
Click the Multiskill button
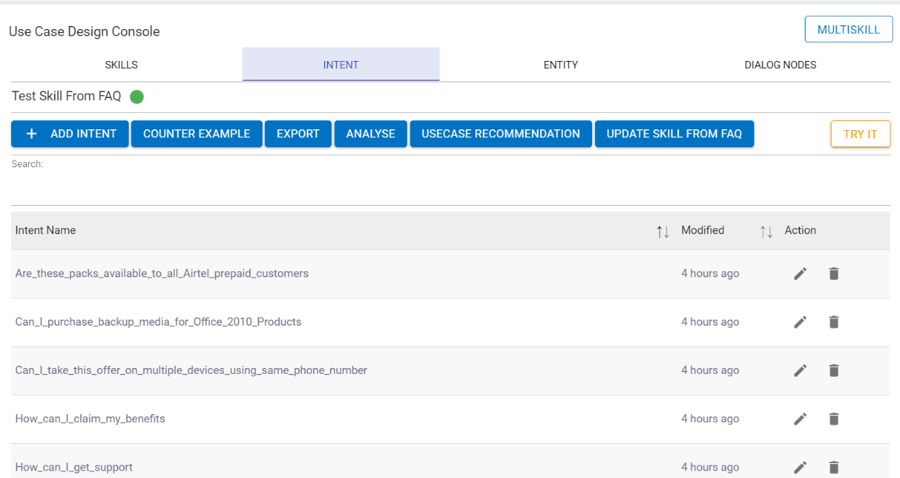(x=849, y=30)
